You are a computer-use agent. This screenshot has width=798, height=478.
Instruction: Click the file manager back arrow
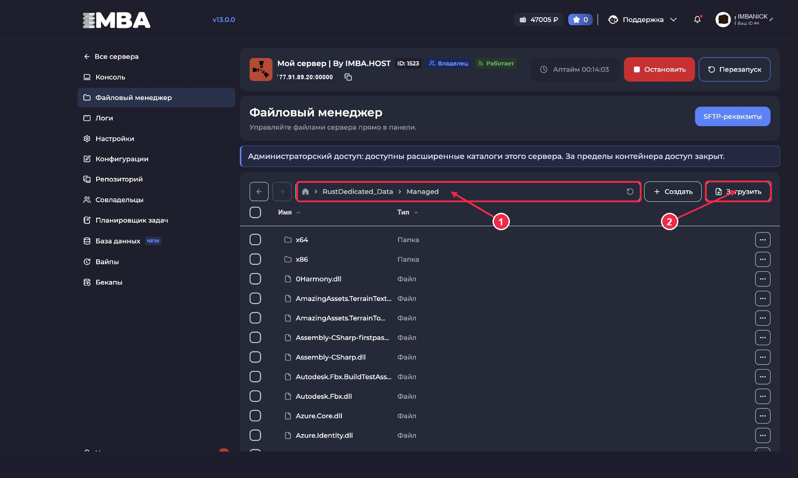259,192
